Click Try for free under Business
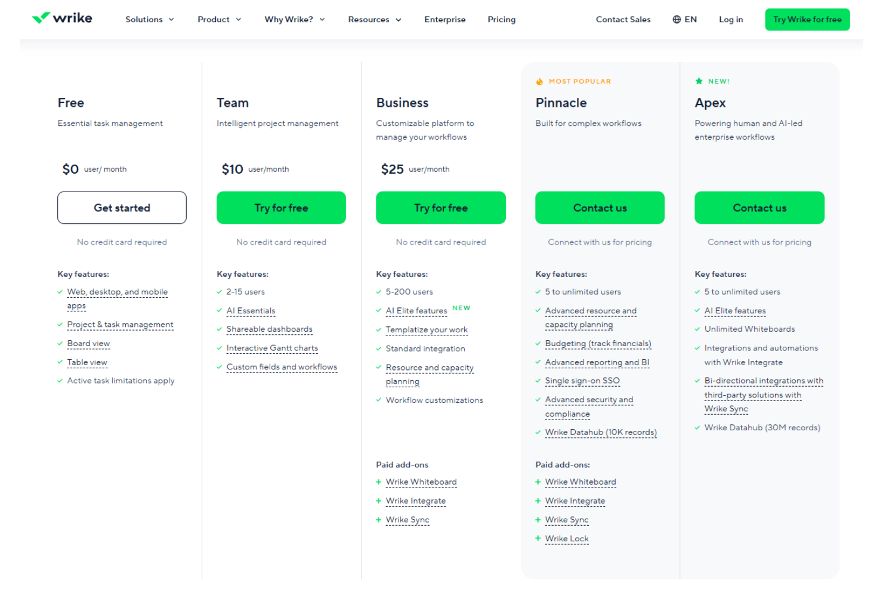The height and width of the screenshot is (589, 883). pos(440,208)
